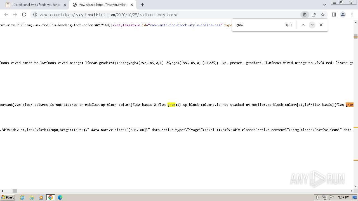Open volume control in system tray
This screenshot has width=358, height=201.
click(318, 197)
